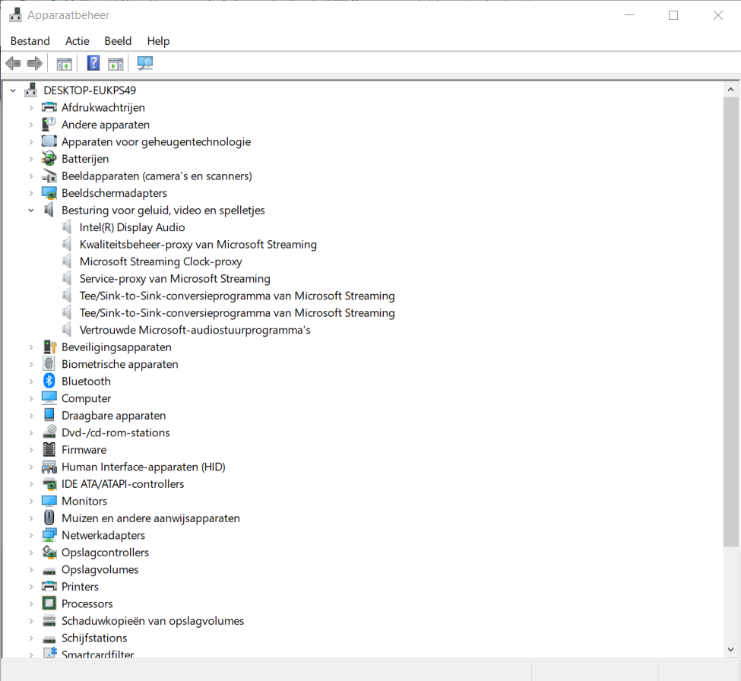Click the Biometrische apparaten fingerprint icon
The width and height of the screenshot is (741, 681).
coord(49,364)
